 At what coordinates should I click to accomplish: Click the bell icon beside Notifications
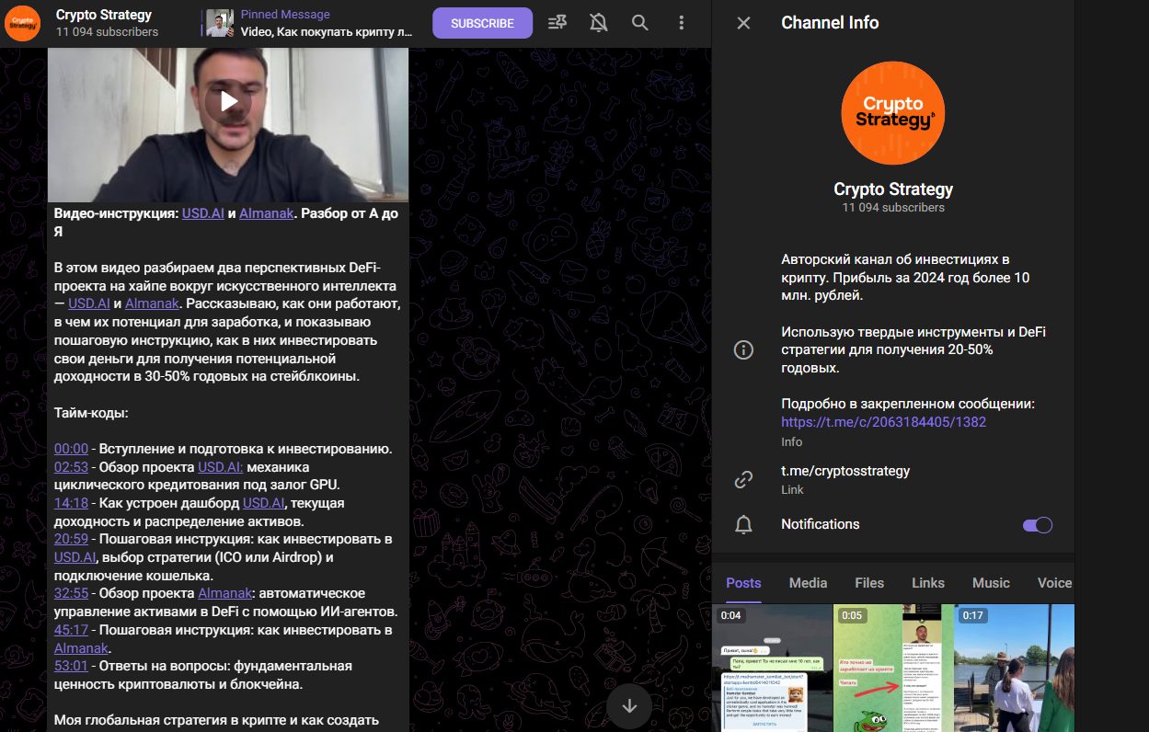[x=743, y=524]
